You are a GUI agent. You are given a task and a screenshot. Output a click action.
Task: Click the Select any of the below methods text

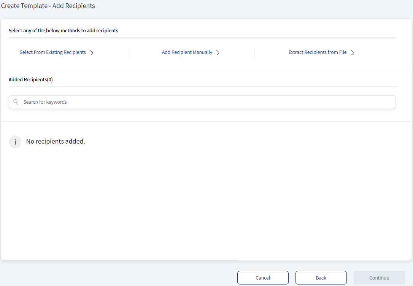coord(64,30)
